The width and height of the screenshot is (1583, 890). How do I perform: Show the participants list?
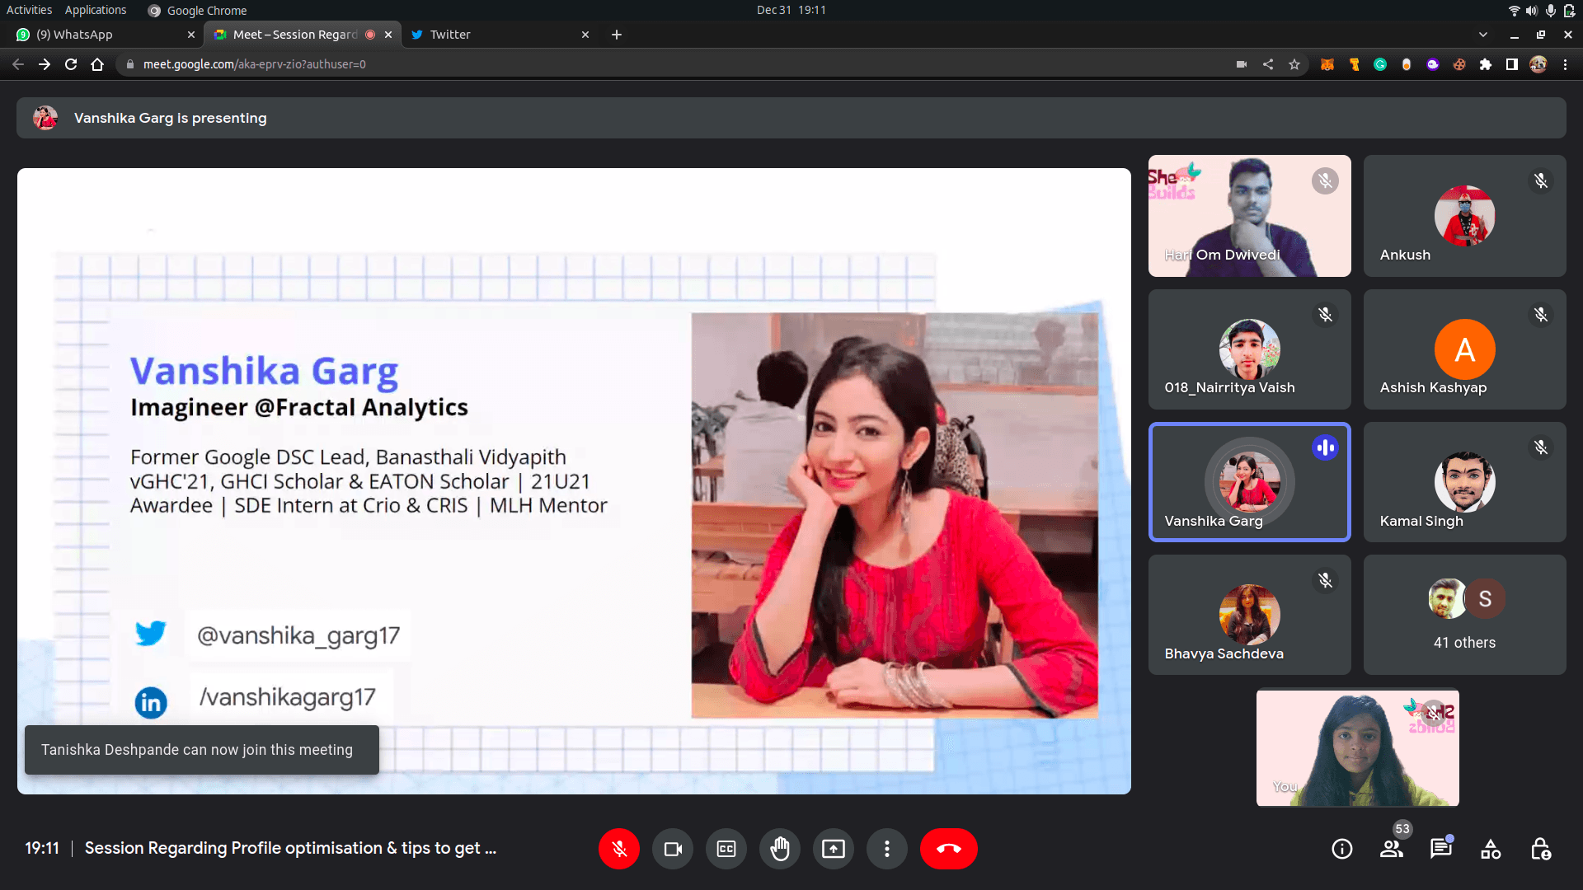tap(1392, 849)
